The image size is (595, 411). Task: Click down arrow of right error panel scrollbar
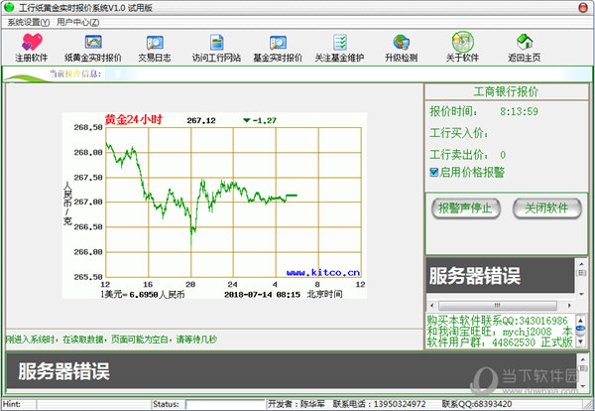pos(581,294)
